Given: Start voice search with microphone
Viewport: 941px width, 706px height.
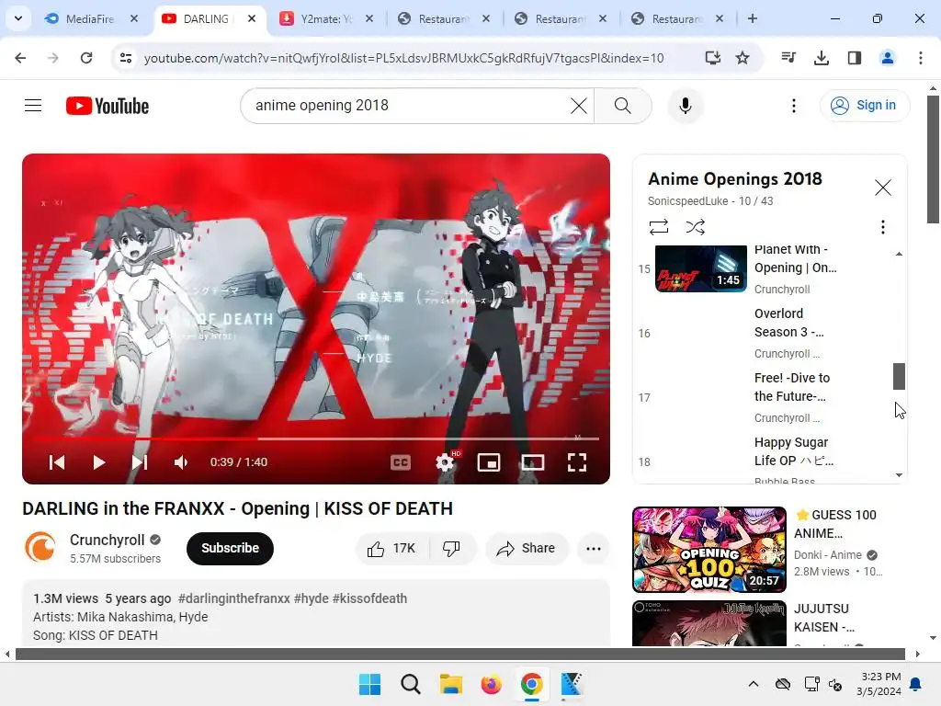Looking at the screenshot, I should pos(686,106).
